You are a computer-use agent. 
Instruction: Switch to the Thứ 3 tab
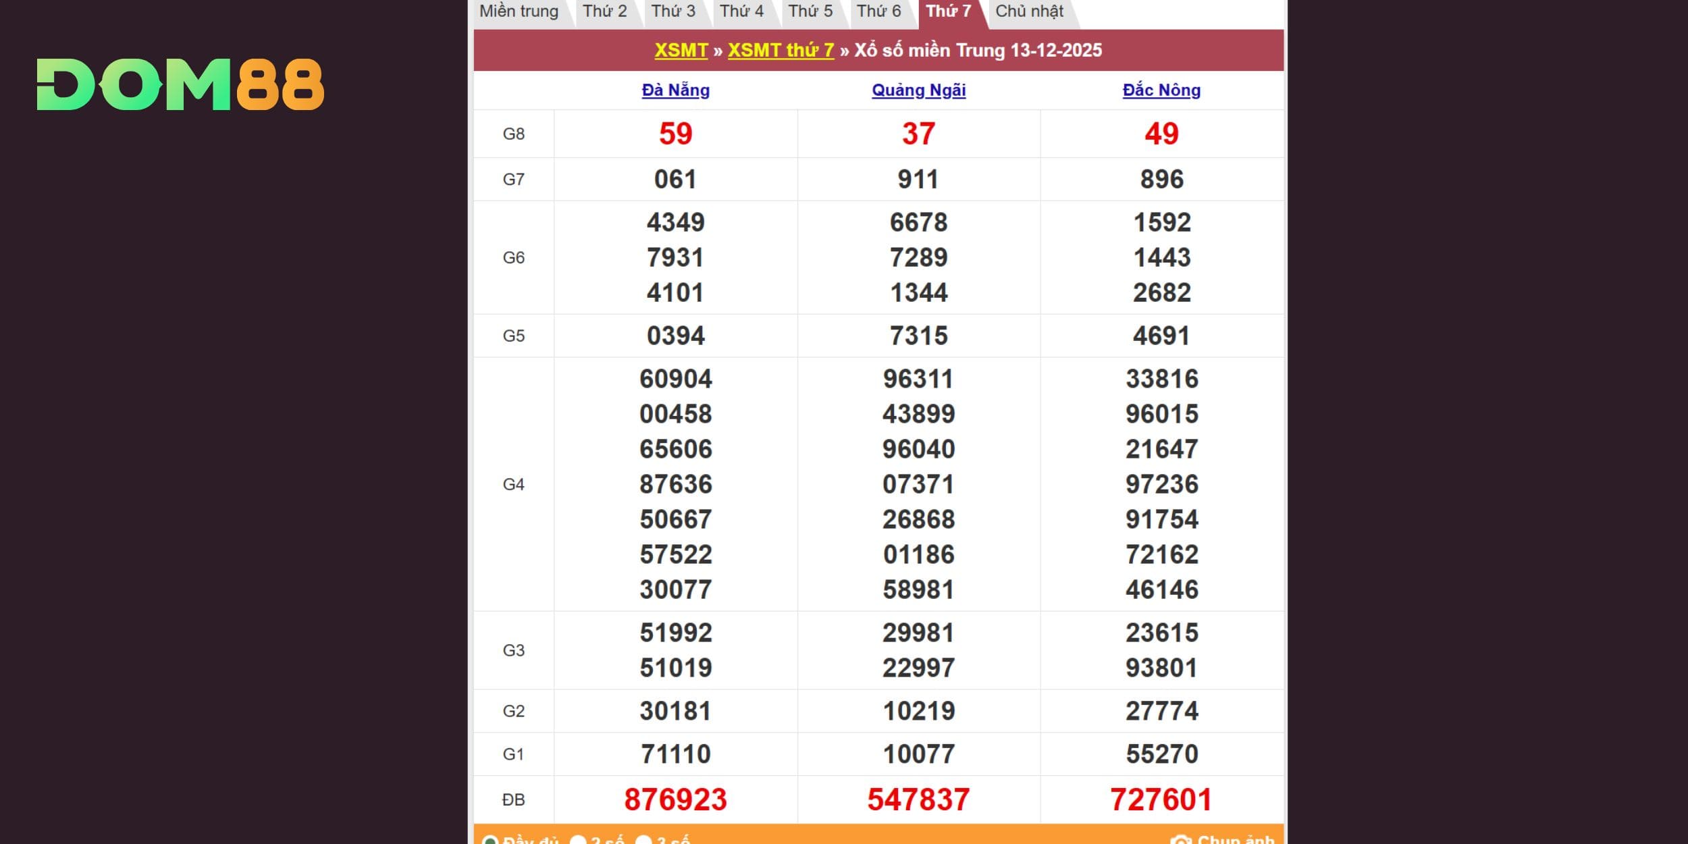coord(673,11)
